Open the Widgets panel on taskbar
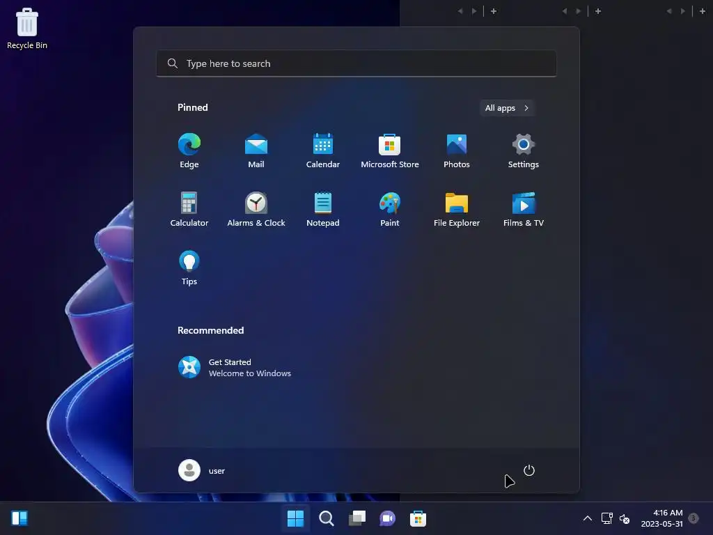Viewport: 713px width, 535px height. click(x=19, y=518)
